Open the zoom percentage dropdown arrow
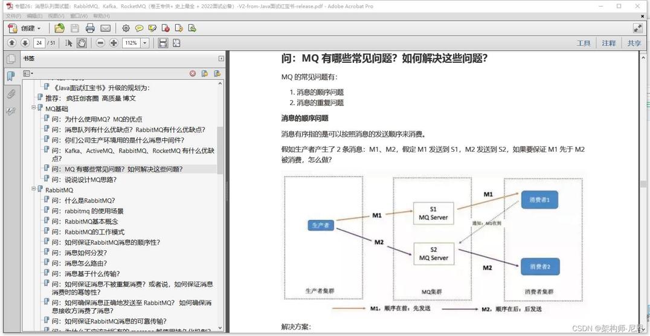This screenshot has width=650, height=336. [x=145, y=43]
